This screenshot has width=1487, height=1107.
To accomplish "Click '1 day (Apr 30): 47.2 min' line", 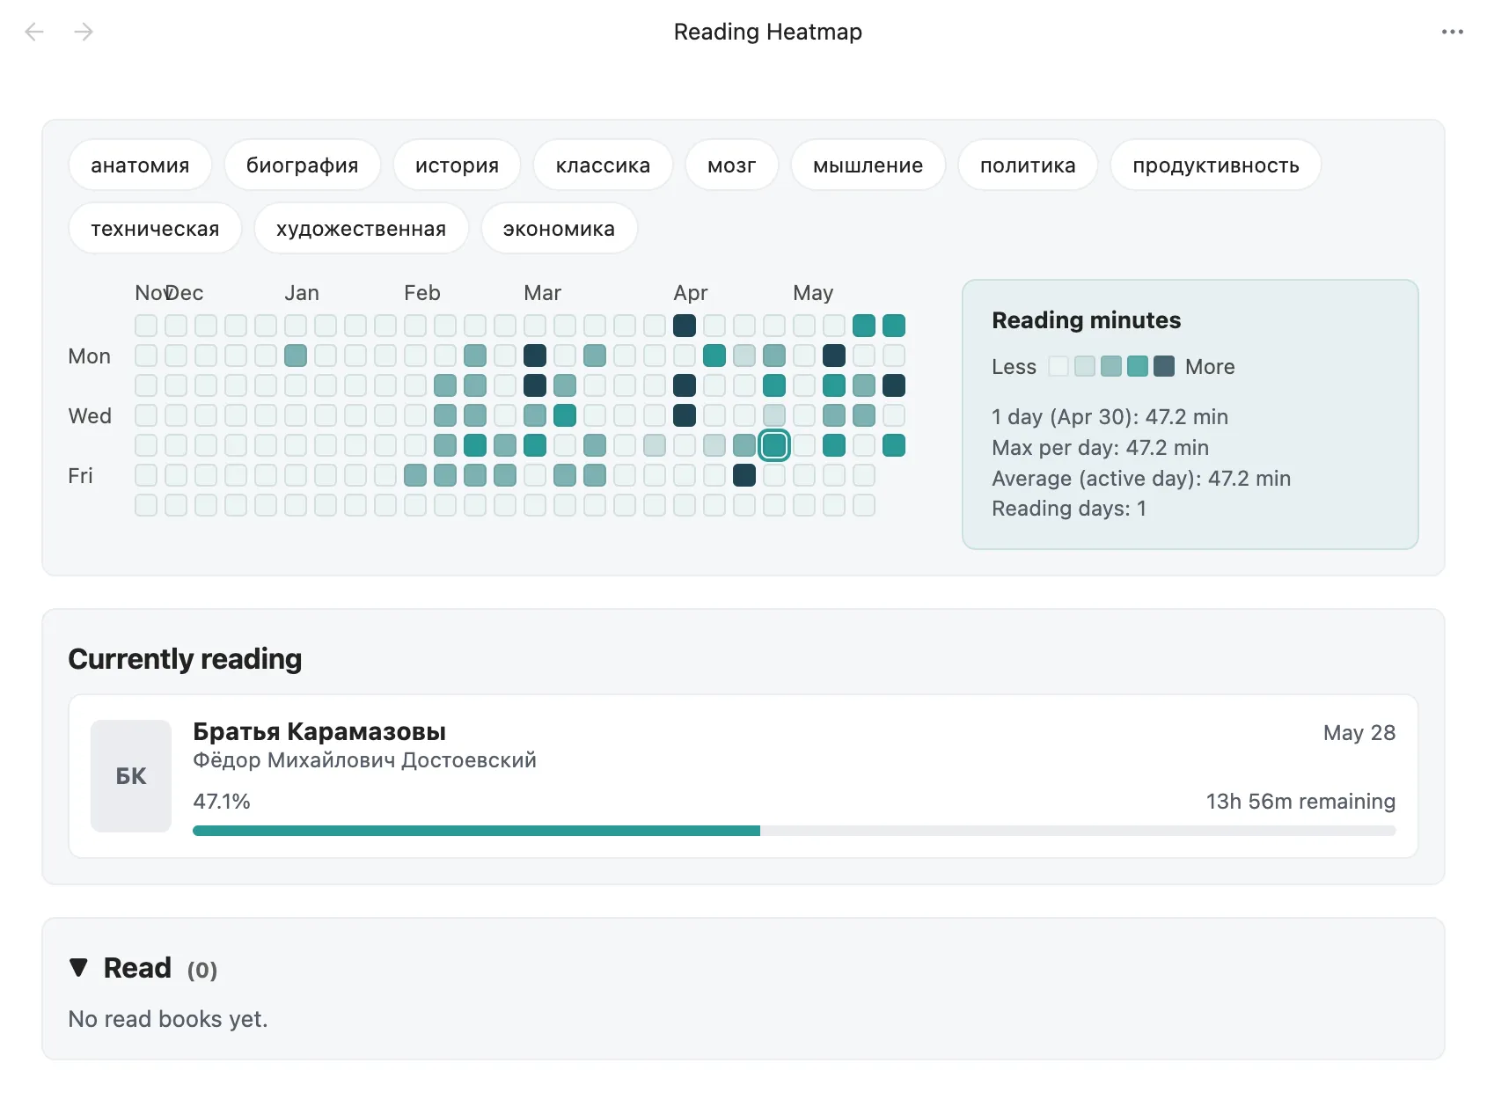I will point(1110,417).
